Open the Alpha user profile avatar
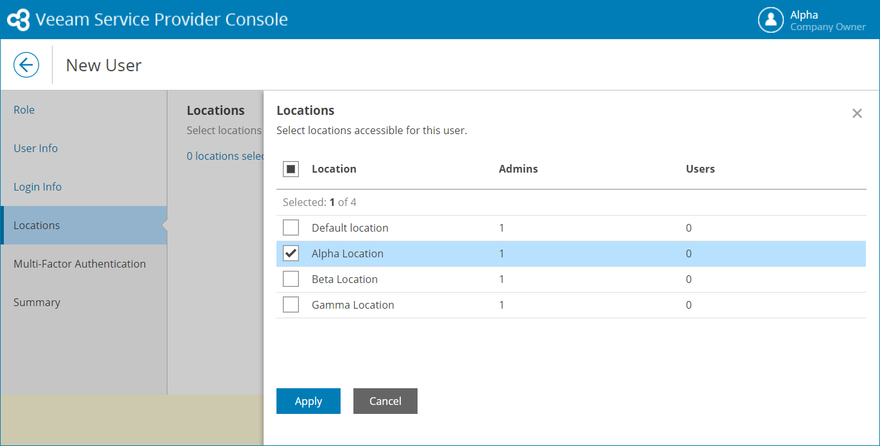The image size is (880, 446). click(770, 20)
